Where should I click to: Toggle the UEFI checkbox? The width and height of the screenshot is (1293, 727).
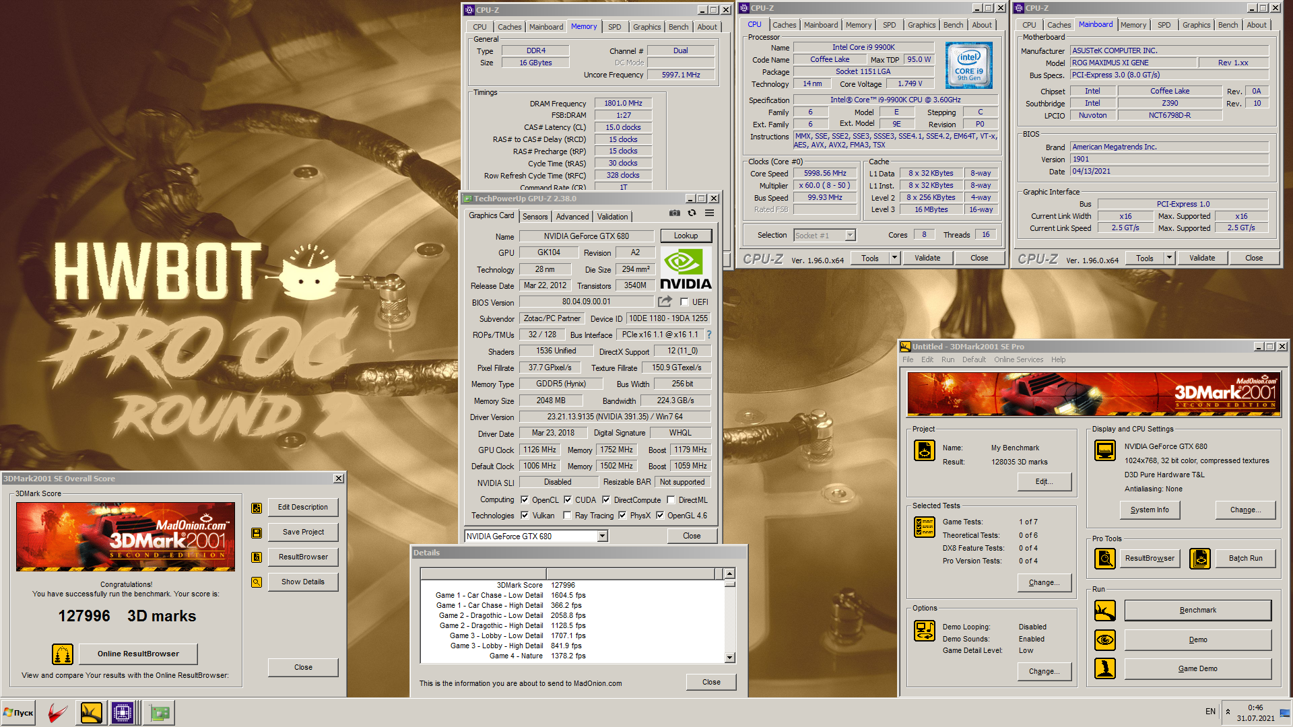(684, 302)
